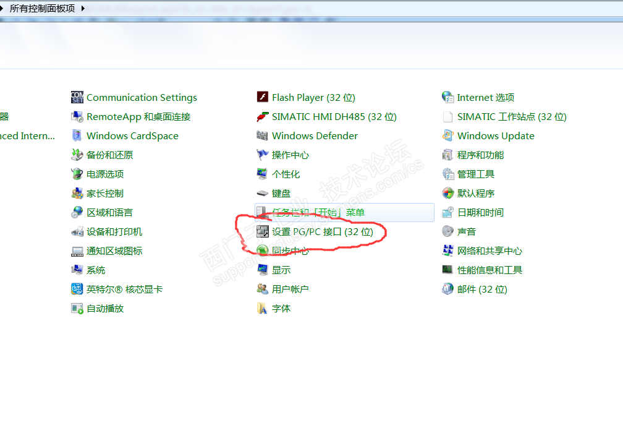Open the Communication Settings icon
The width and height of the screenshot is (623, 425).
(77, 97)
